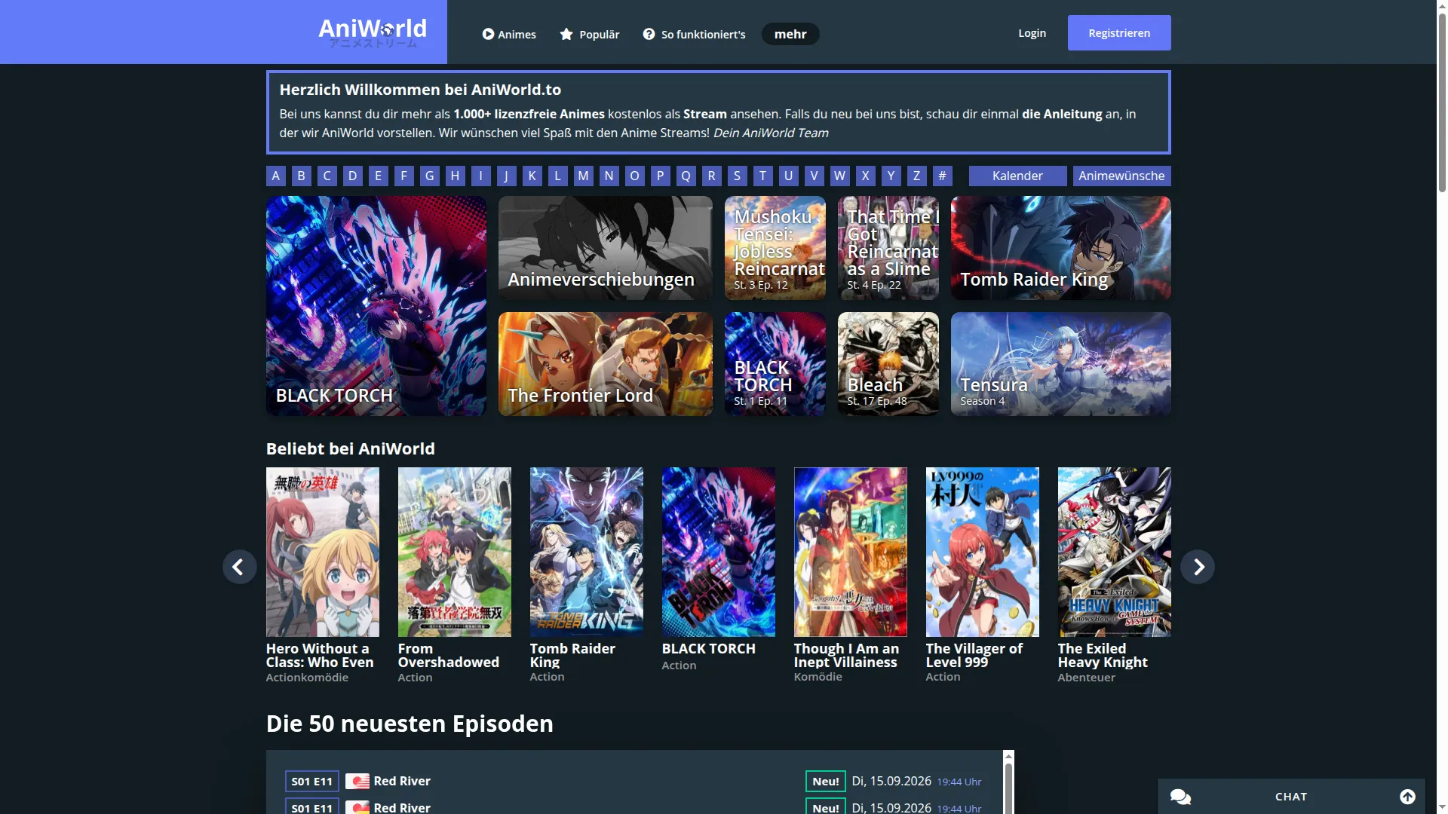Open The Exiled Heavy Knight poster
The height and width of the screenshot is (814, 1448).
pos(1115,552)
